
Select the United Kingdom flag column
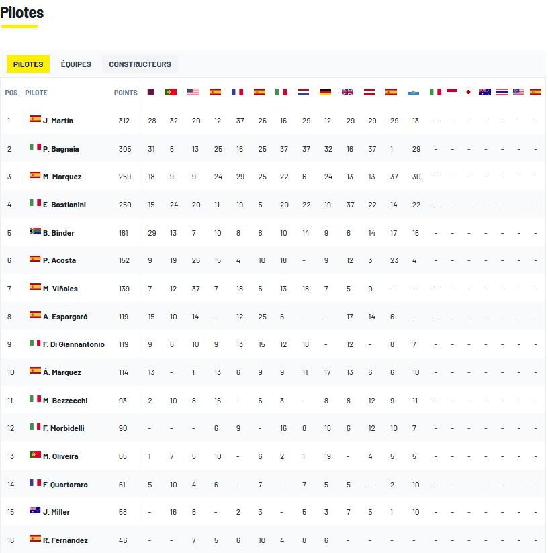pyautogui.click(x=347, y=92)
